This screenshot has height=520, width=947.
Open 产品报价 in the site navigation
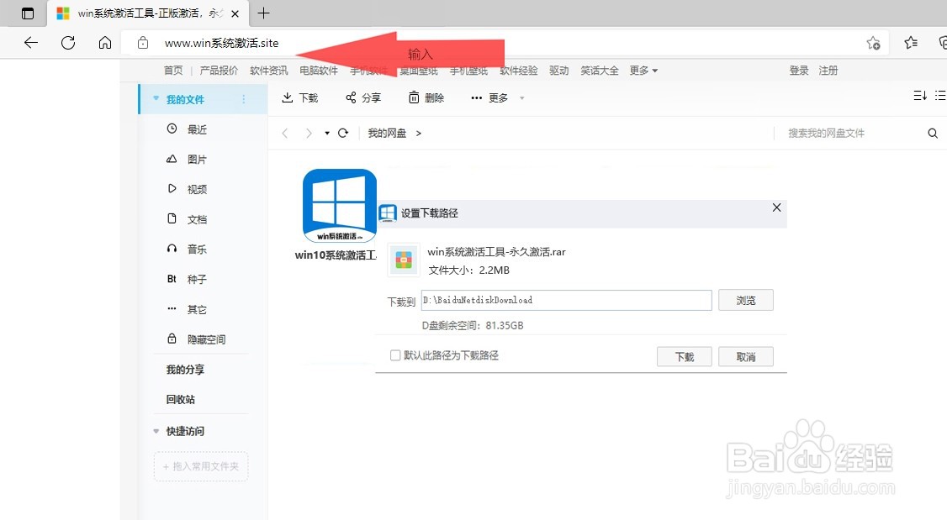click(219, 71)
